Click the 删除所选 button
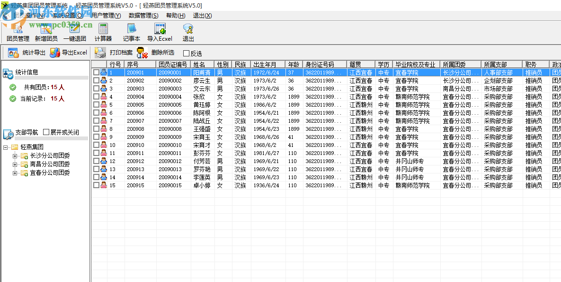 click(156, 53)
